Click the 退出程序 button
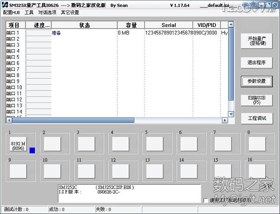 pos(257,63)
